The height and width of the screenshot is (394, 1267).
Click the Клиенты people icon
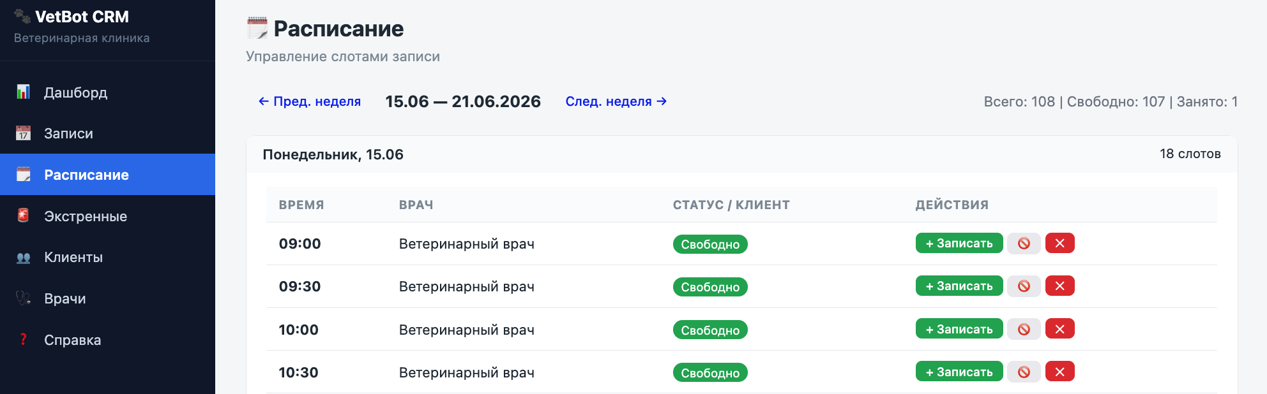click(23, 257)
